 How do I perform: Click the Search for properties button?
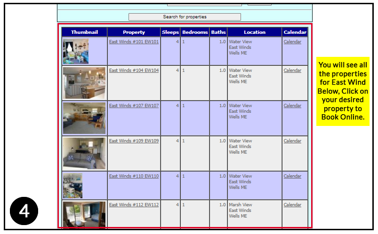pos(185,17)
